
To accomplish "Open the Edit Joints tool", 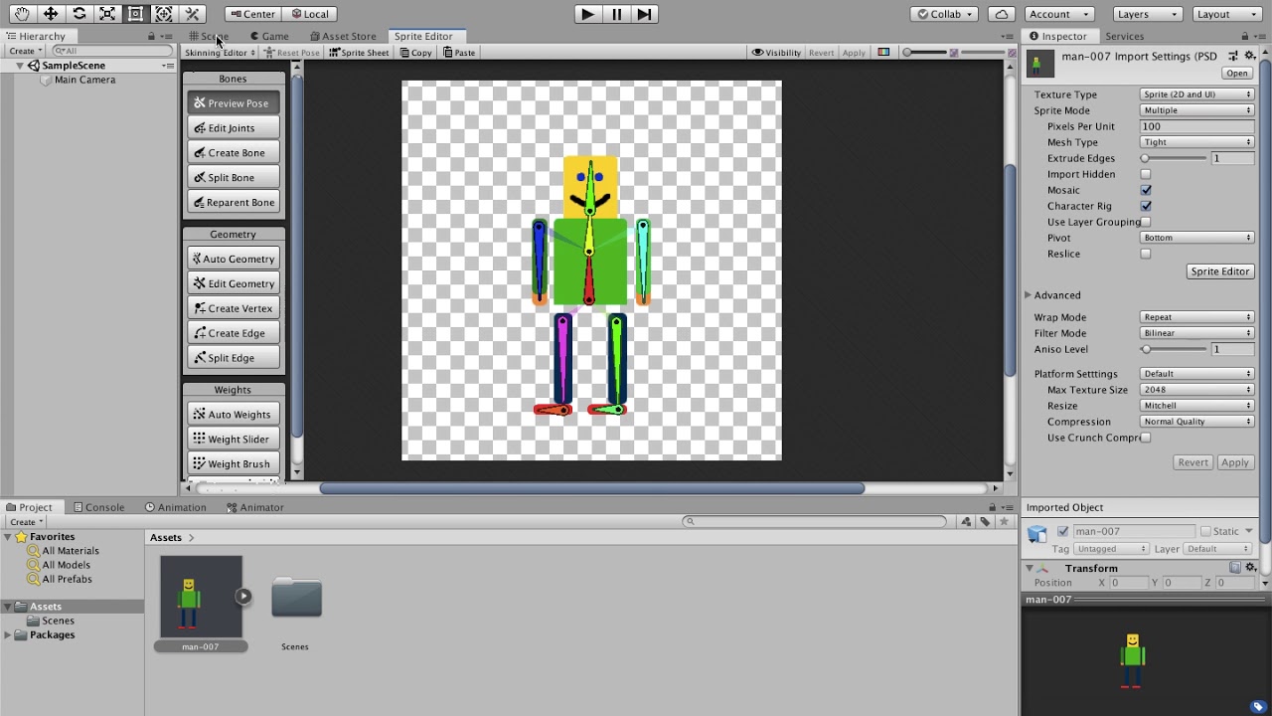I will [233, 127].
